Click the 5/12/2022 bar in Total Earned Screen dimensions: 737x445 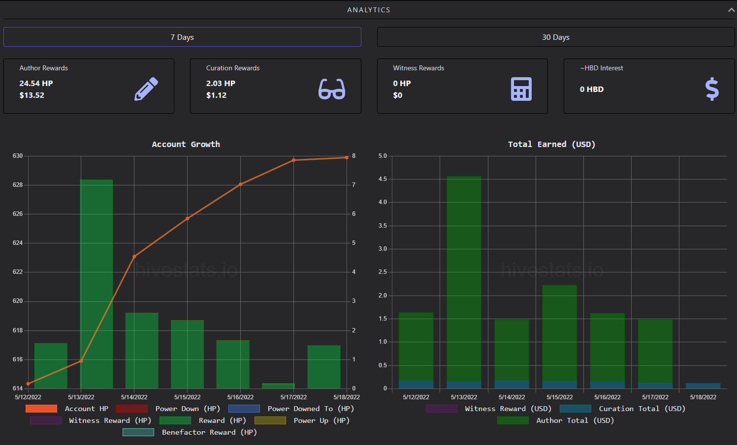point(416,351)
